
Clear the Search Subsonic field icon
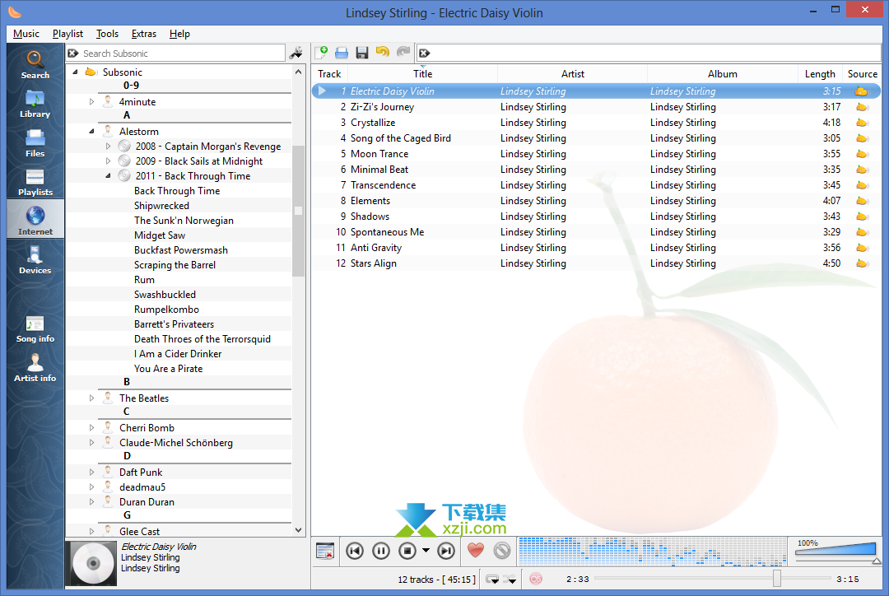coord(73,54)
